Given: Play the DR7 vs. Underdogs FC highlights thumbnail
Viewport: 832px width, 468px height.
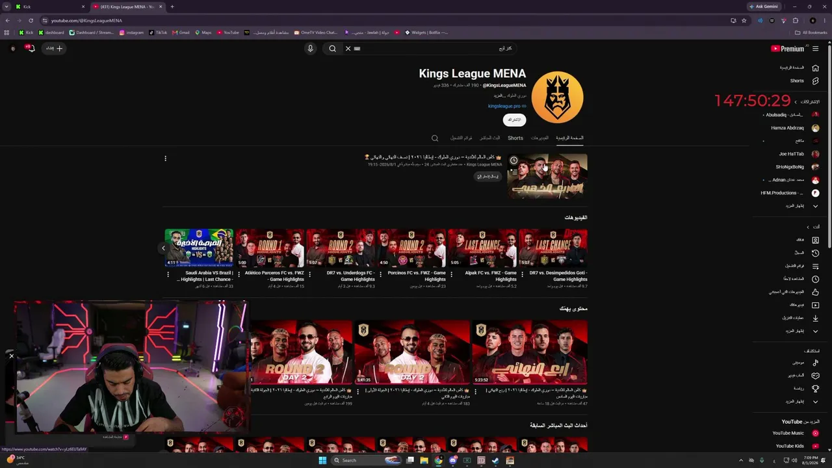Looking at the screenshot, I should click(341, 248).
